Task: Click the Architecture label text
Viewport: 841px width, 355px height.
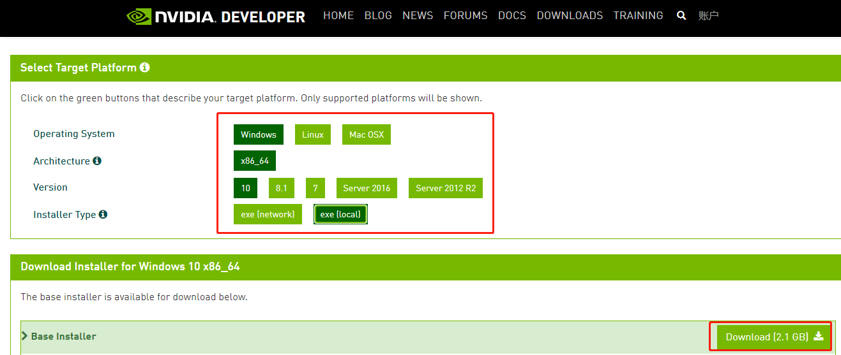Action: pos(61,161)
